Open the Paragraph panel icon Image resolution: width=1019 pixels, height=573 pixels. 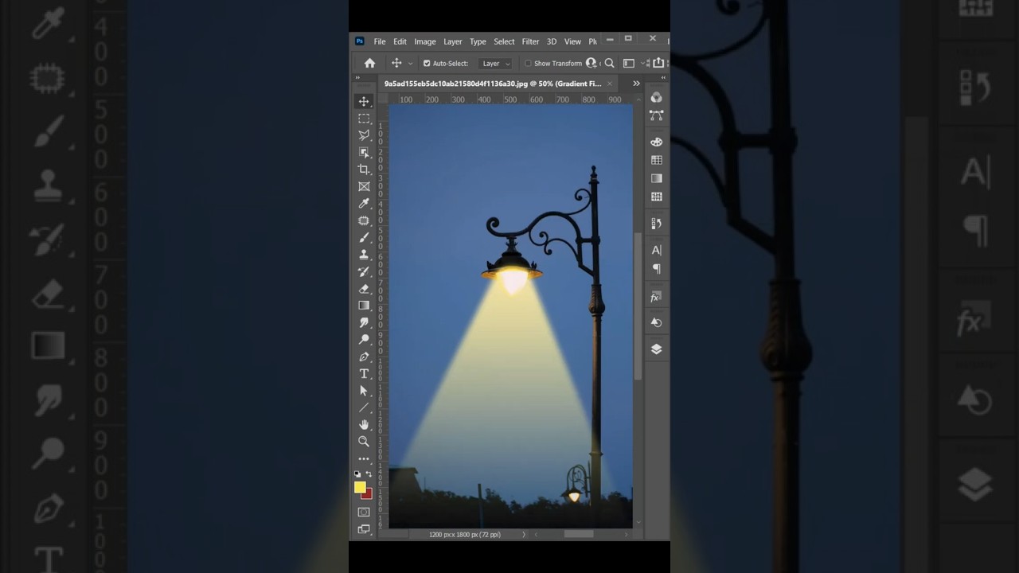point(656,269)
